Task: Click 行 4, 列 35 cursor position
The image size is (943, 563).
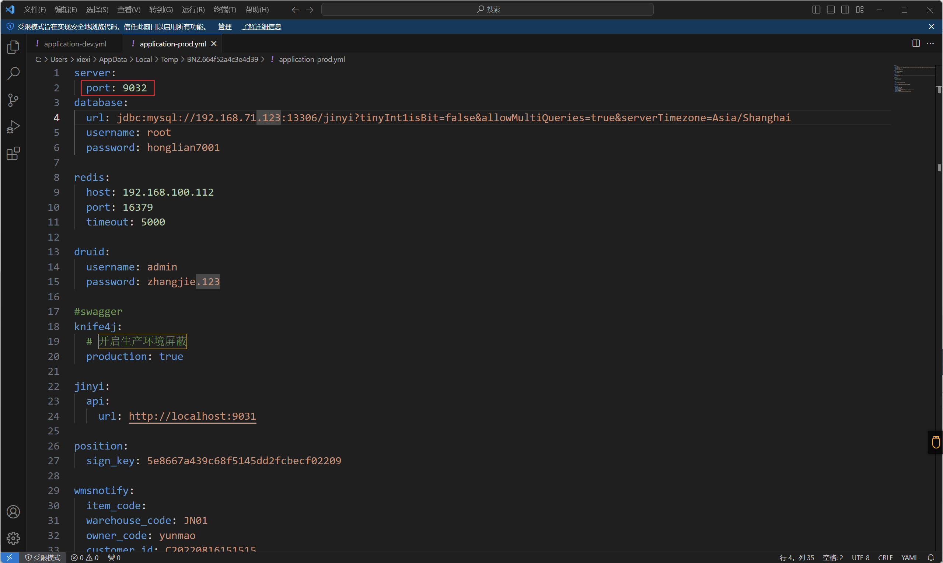Action: click(x=797, y=557)
